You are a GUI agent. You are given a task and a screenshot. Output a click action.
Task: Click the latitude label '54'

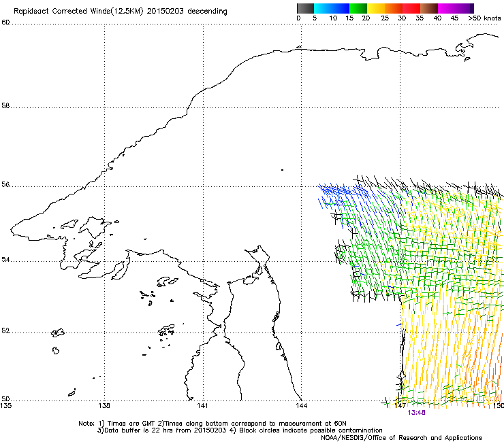[5, 259]
